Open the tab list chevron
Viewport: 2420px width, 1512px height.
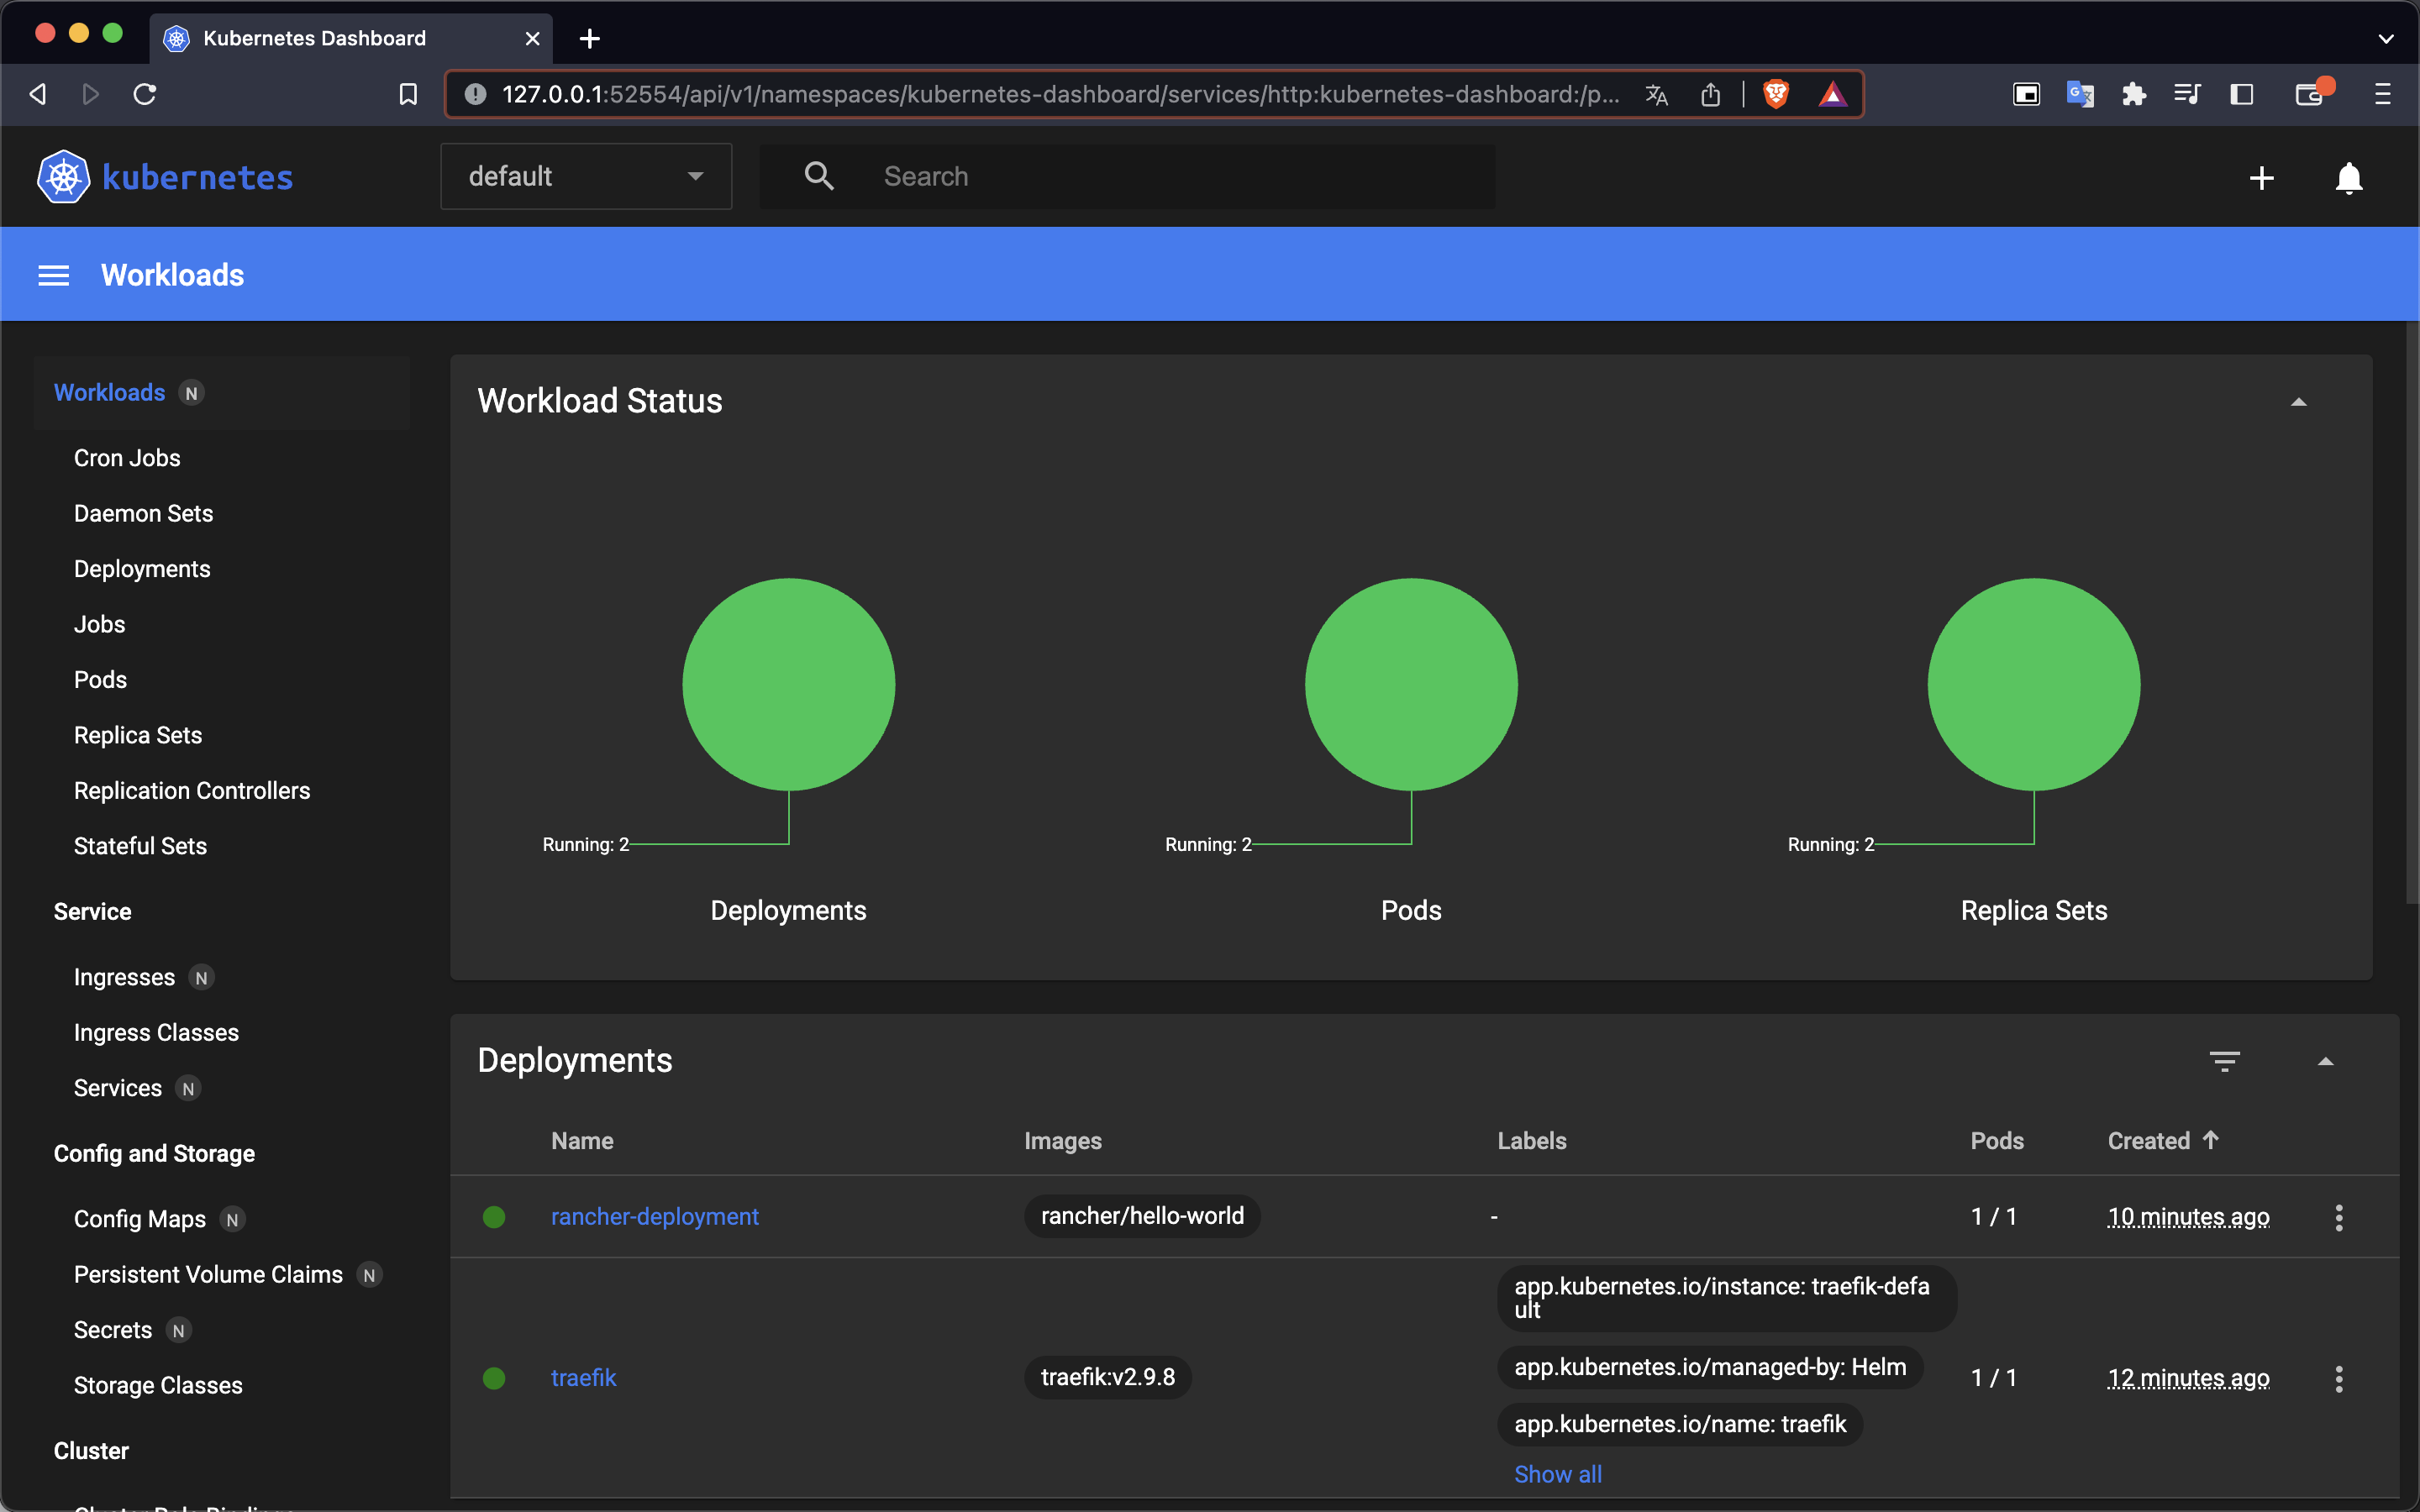click(x=2386, y=38)
